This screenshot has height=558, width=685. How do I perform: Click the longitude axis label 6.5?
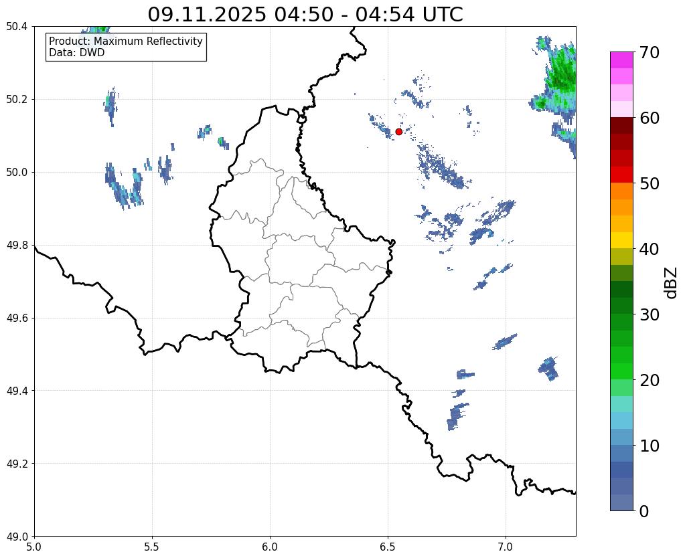click(x=388, y=547)
